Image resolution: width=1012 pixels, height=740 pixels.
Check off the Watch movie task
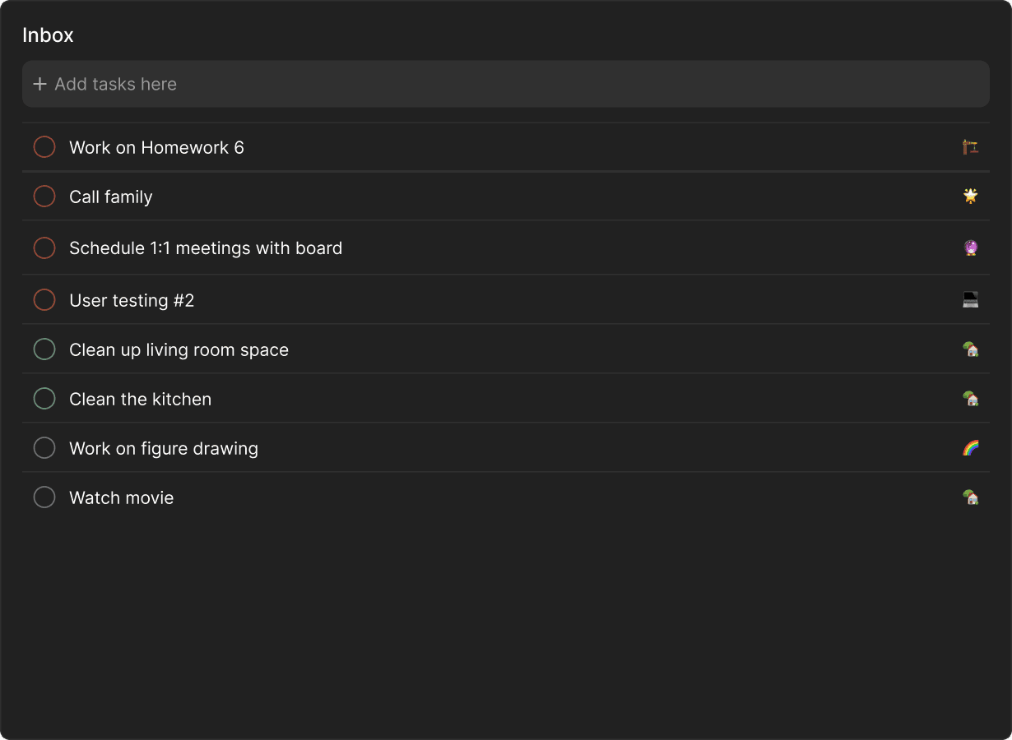click(44, 497)
